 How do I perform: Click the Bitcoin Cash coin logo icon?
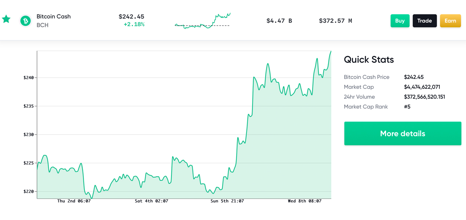[x=26, y=21]
